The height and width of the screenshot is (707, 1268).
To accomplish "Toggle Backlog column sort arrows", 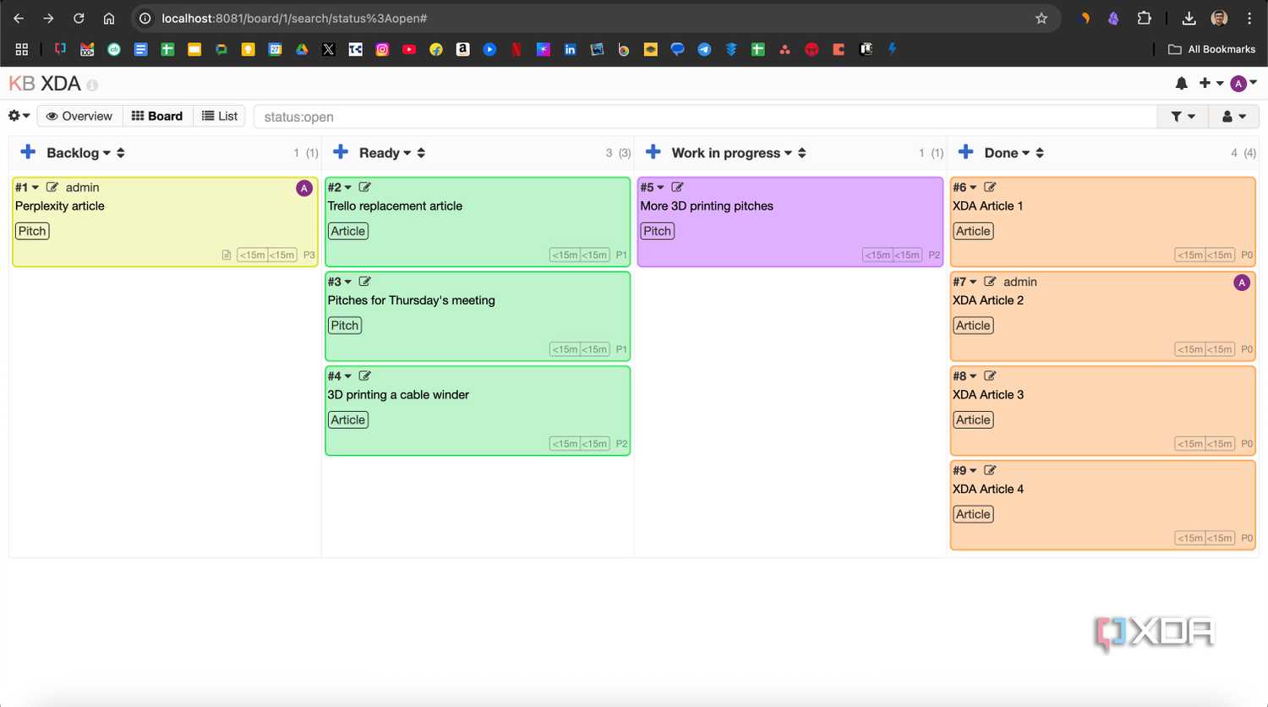I will (121, 153).
